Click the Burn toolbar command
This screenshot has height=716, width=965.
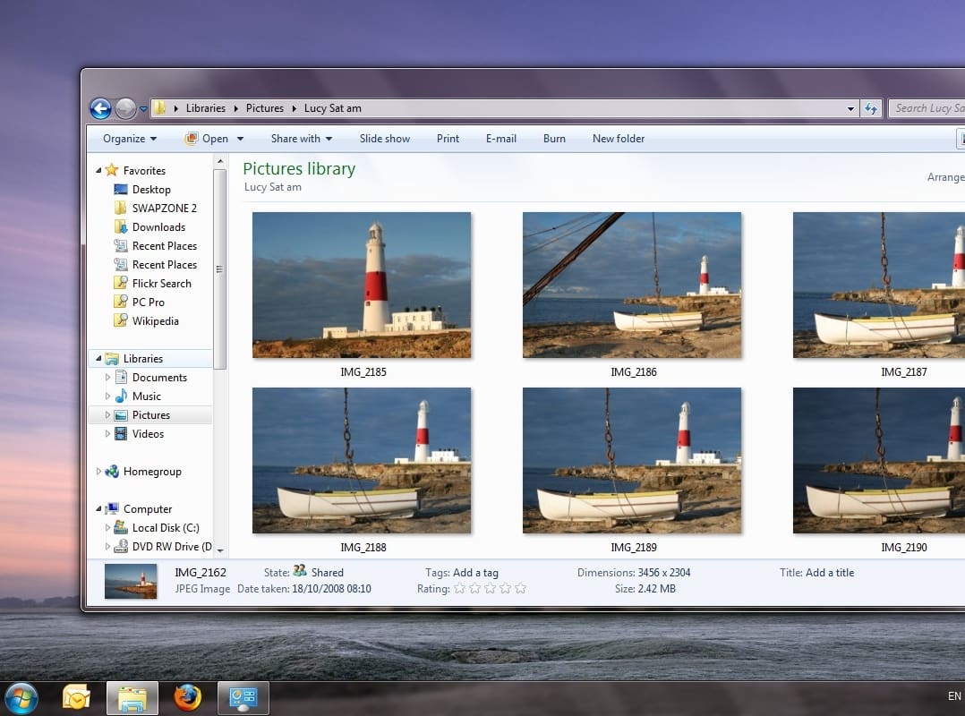point(554,139)
